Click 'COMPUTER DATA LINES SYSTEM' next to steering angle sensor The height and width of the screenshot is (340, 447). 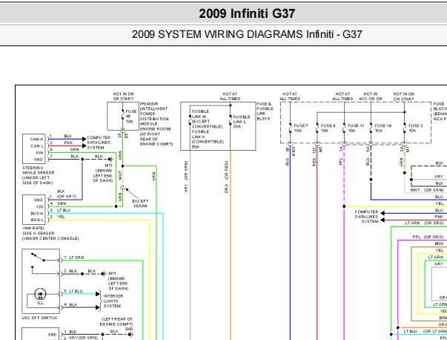(99, 143)
